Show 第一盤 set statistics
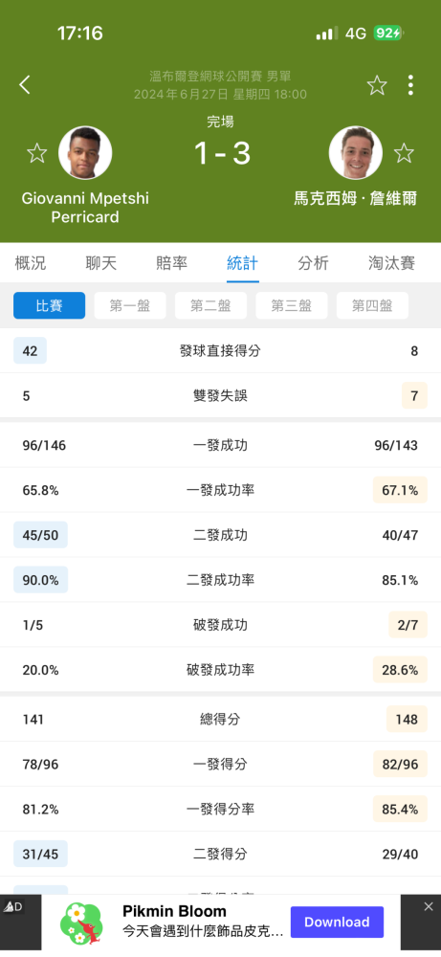Viewport: 441px width, 957px height. (130, 306)
